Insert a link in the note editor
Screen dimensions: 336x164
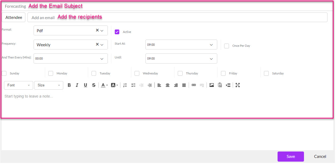pos(193,85)
